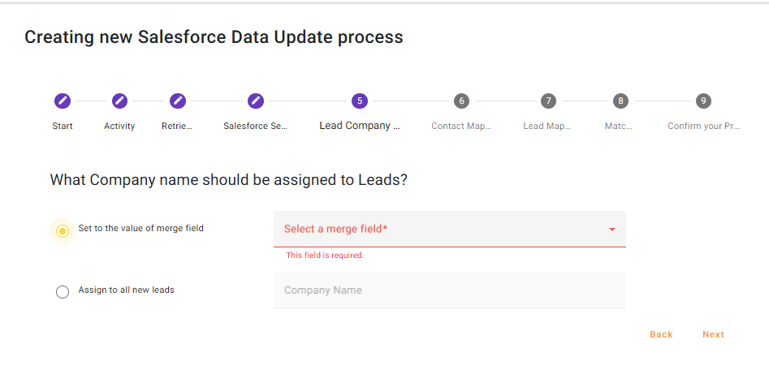Click the step 7 circle icon
This screenshot has width=769, height=378.
(x=549, y=101)
